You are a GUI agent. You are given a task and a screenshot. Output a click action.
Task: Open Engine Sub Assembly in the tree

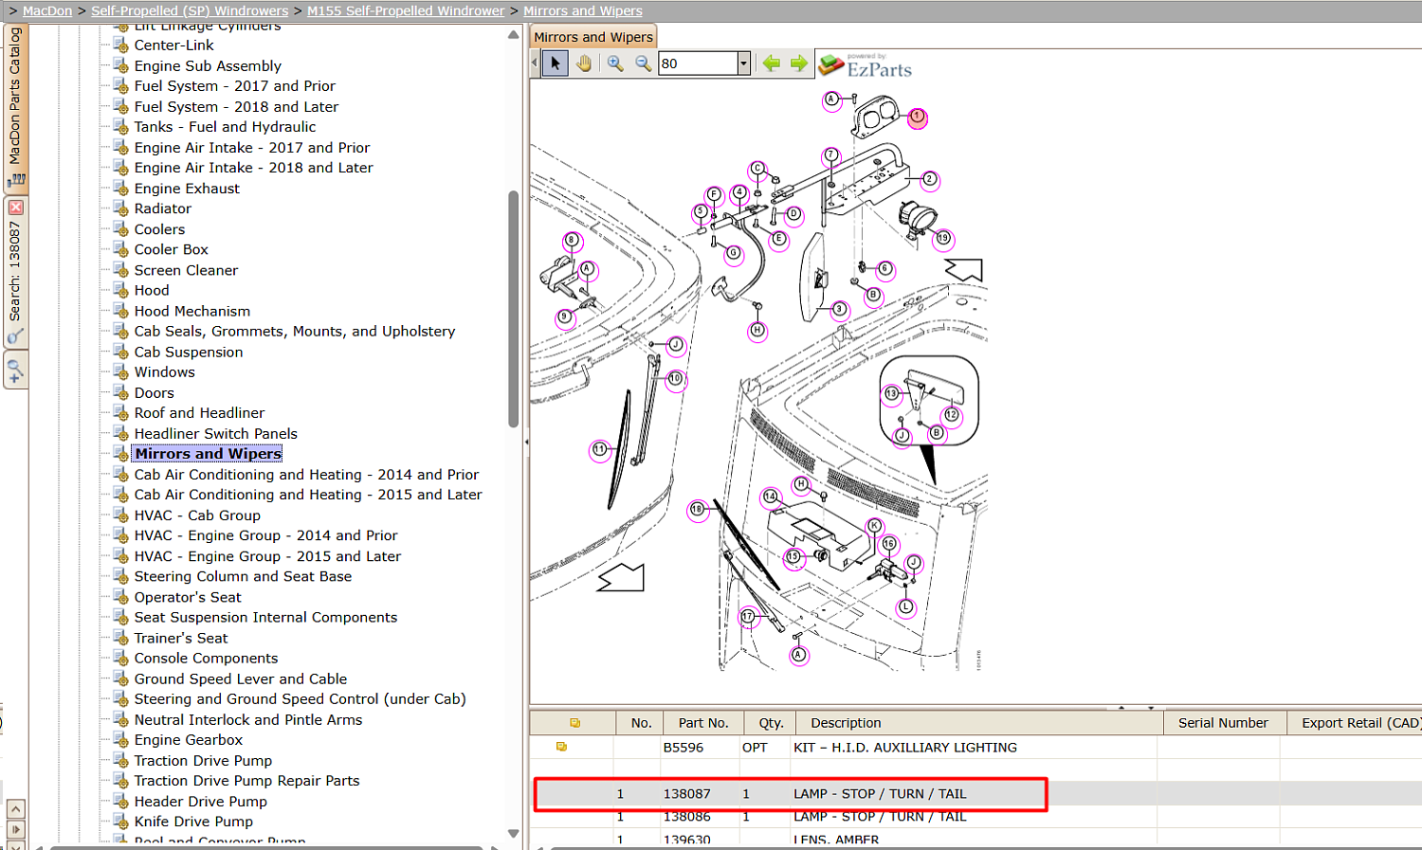click(x=208, y=65)
